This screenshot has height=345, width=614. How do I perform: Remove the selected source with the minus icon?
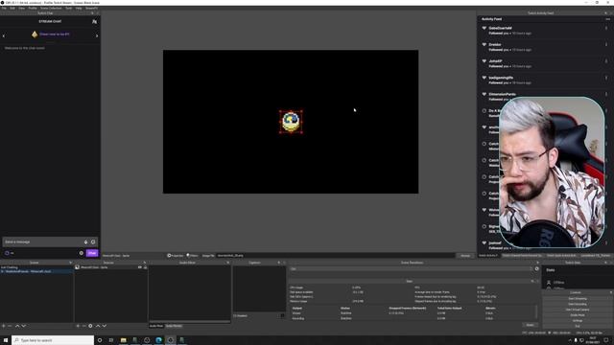tap(83, 326)
